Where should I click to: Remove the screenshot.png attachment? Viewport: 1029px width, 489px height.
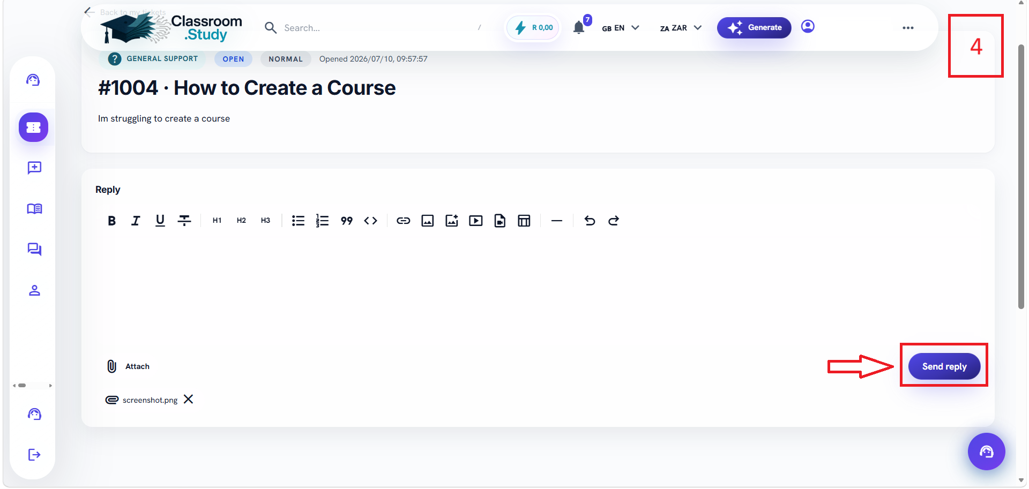[188, 399]
